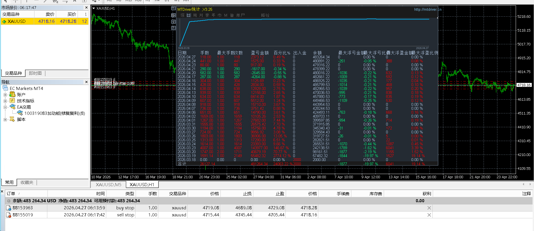Delete sell stop order 88155019 with X icon
Image resolution: width=534 pixels, height=231 pixels.
click(429, 215)
